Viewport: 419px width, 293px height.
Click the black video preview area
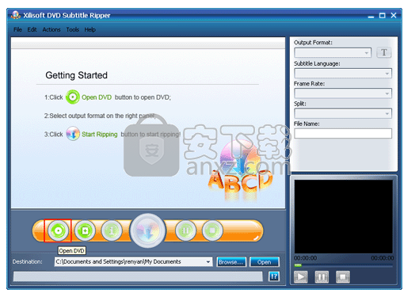[x=344, y=216]
